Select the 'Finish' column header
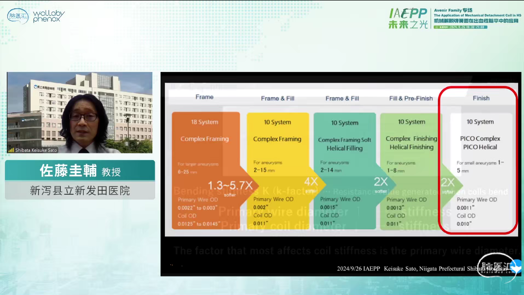 481,98
